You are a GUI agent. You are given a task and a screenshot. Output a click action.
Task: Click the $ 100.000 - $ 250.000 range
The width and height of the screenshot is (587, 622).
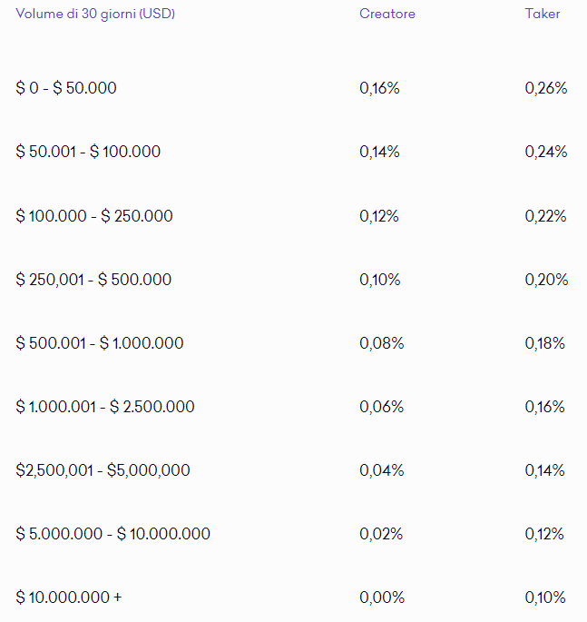[x=94, y=216]
